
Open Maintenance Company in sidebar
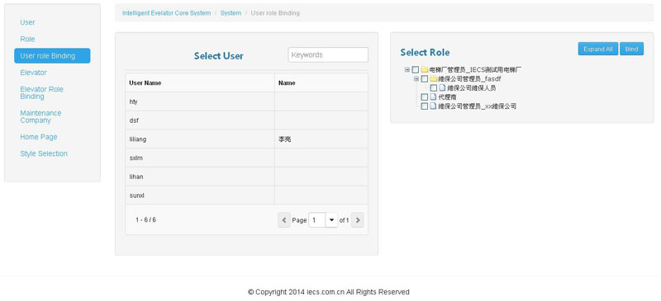40,116
